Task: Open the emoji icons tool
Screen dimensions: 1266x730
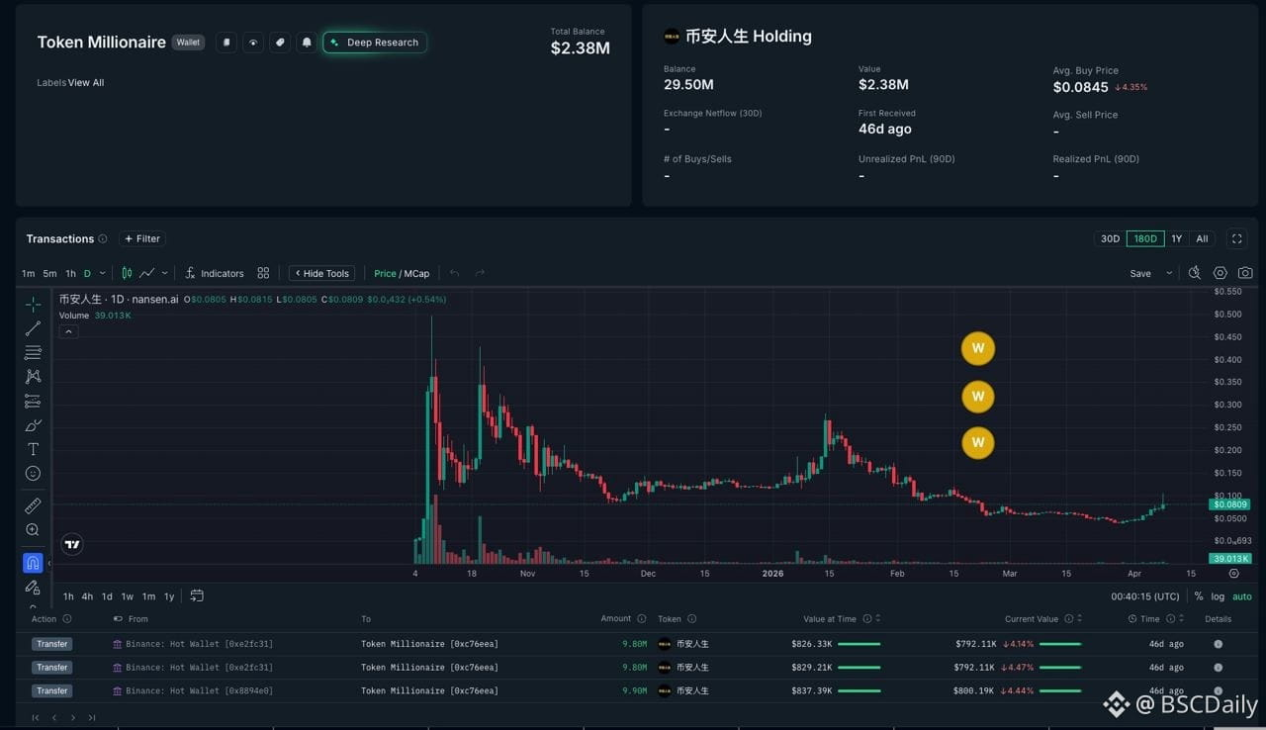Action: point(33,474)
